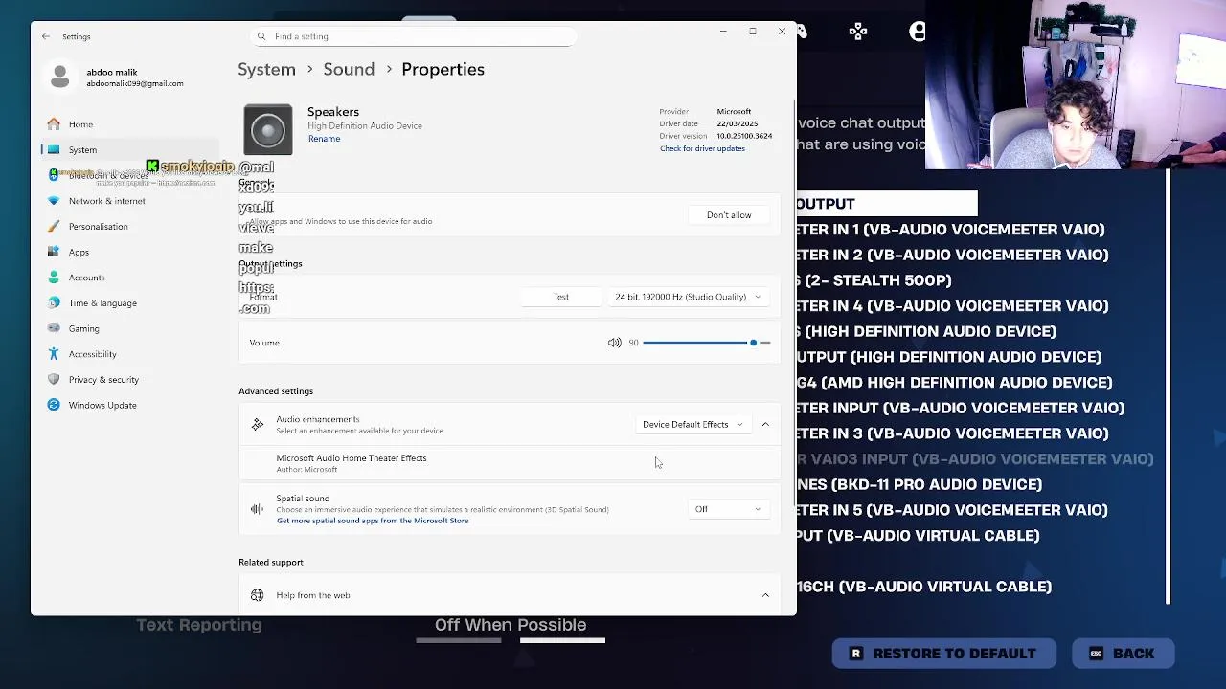1226x689 pixels.
Task: Click the Audio enhancements icon
Action: (x=258, y=424)
